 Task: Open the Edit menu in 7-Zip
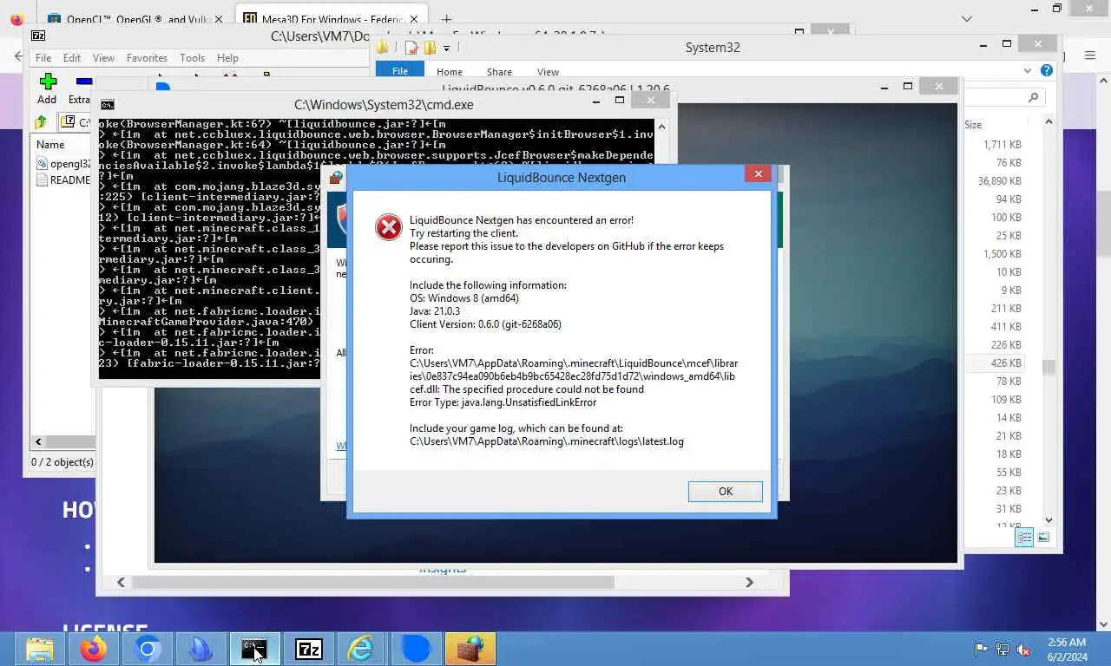[x=72, y=58]
